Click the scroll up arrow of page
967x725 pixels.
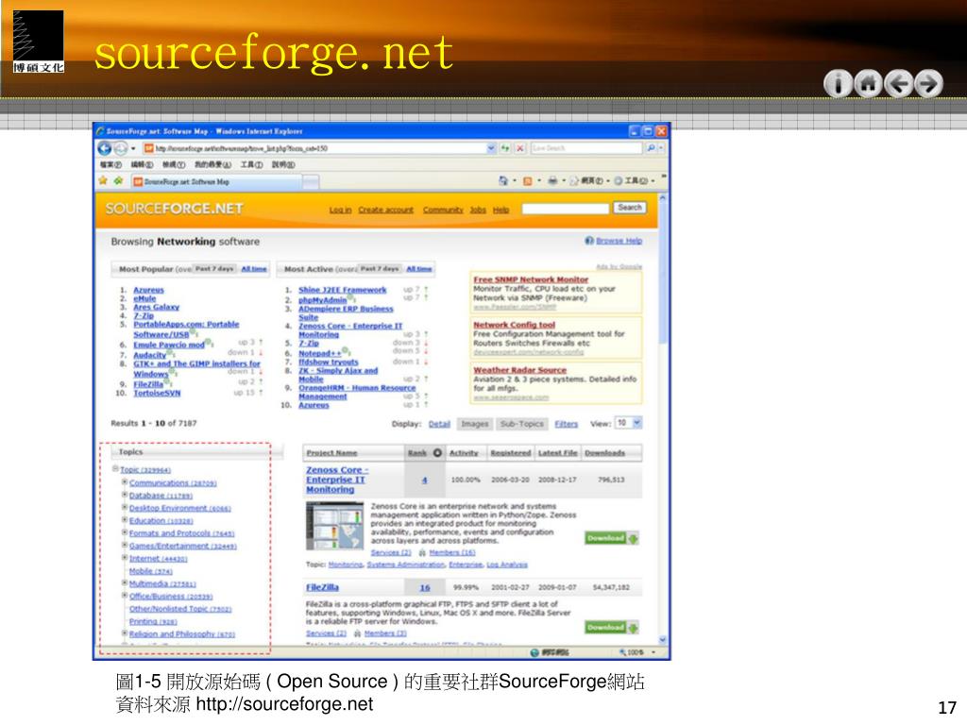(x=663, y=199)
